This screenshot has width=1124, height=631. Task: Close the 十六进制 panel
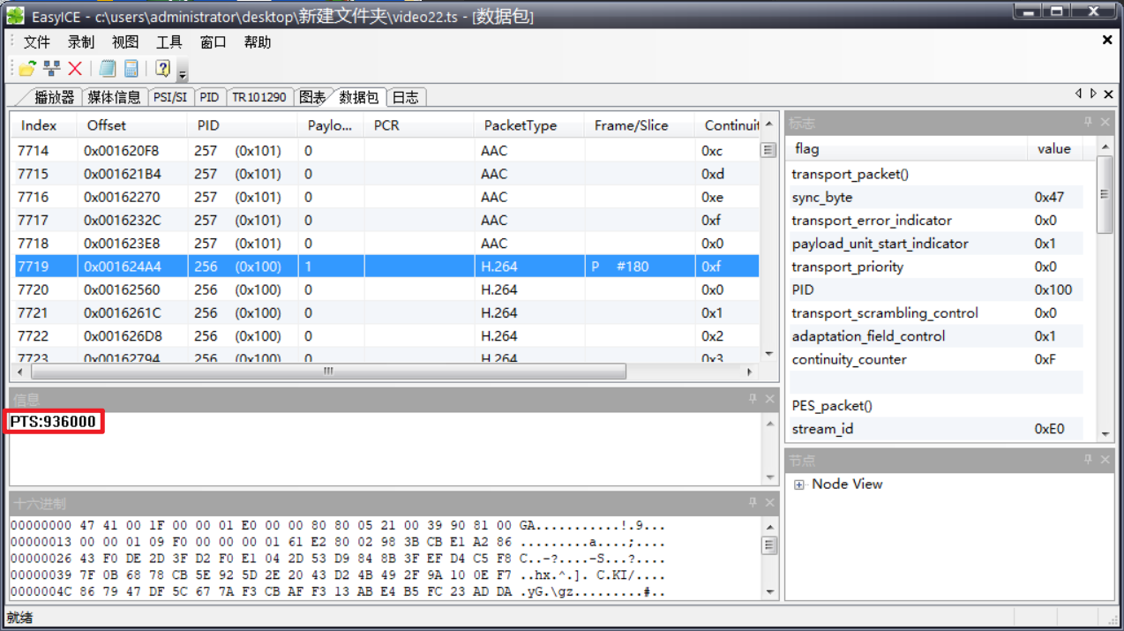[x=769, y=502]
